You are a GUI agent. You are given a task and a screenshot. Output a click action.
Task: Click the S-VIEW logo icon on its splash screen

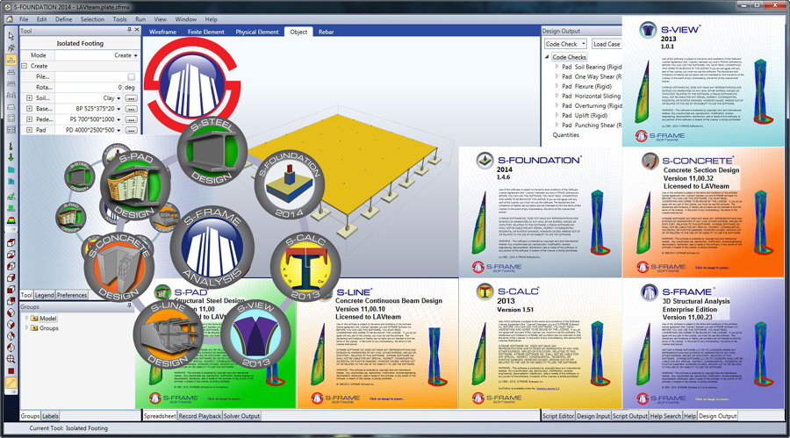click(648, 30)
